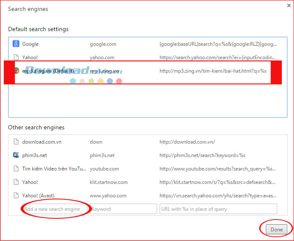Click the phim3s.net/search?keyword=%s URL cell
Viewport: 294px width, 241px height.
(x=202, y=155)
